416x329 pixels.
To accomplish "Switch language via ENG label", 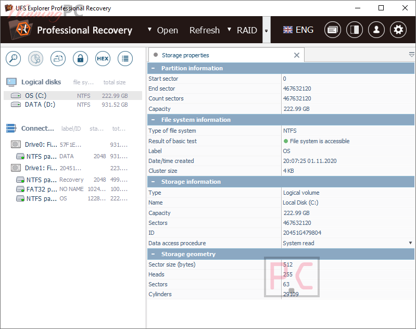I will [x=305, y=30].
